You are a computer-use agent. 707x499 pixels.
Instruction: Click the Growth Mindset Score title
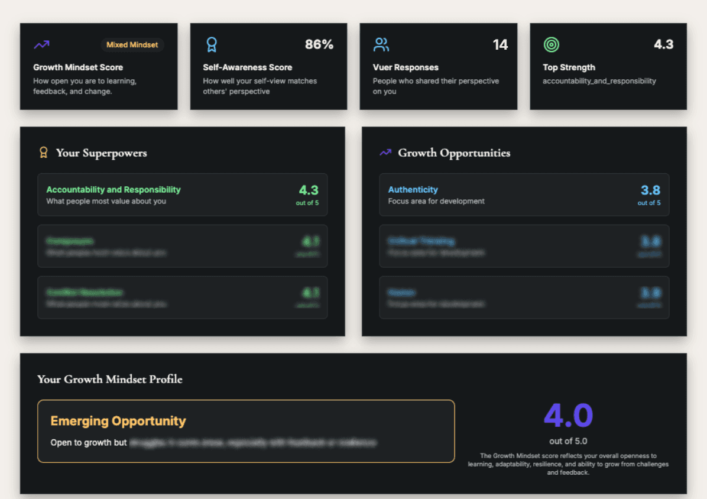pyautogui.click(x=78, y=67)
